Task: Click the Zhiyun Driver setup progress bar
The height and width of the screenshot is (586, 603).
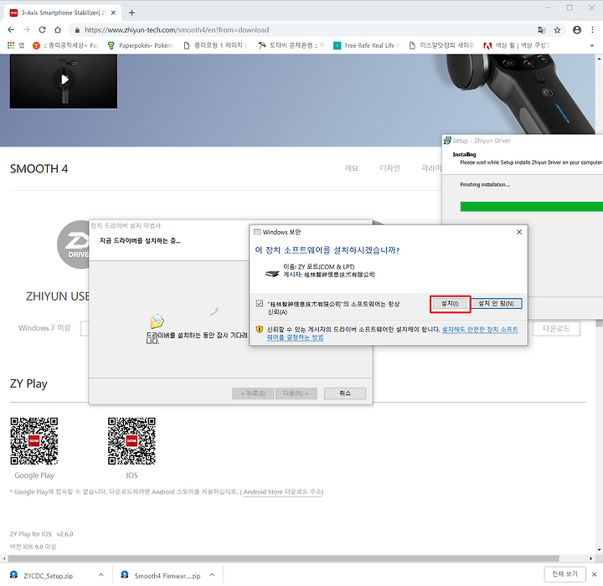Action: click(x=532, y=207)
